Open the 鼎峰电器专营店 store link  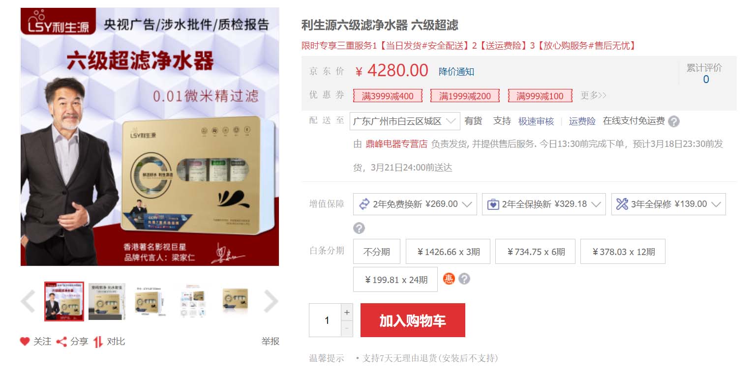click(x=396, y=144)
